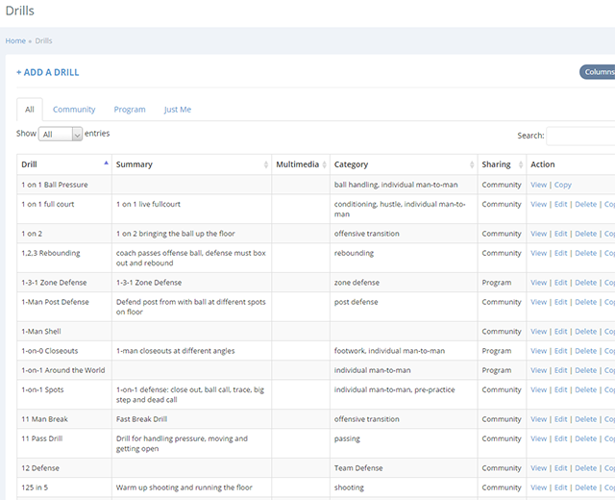Sort by the Multimedia column
The height and width of the screenshot is (500, 615).
click(x=324, y=164)
